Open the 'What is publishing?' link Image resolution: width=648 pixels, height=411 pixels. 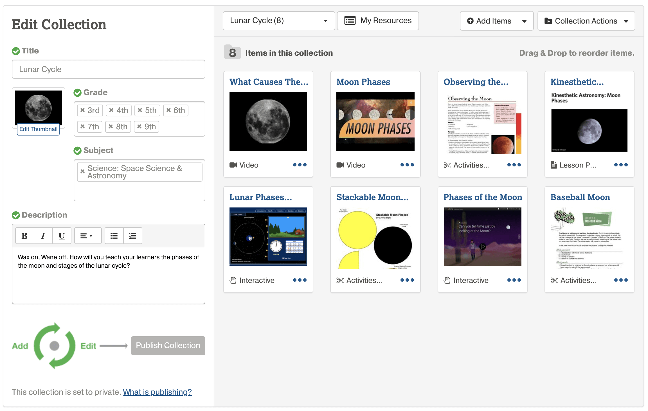pos(157,392)
